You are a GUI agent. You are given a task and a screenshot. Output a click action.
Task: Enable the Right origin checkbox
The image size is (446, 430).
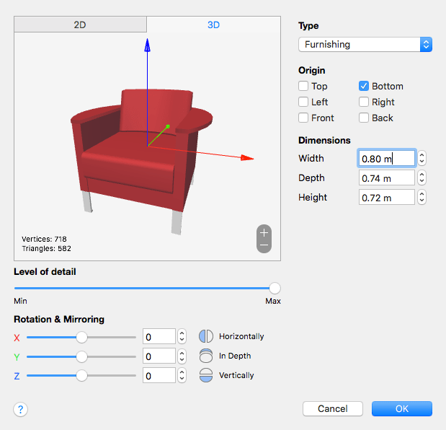(364, 102)
